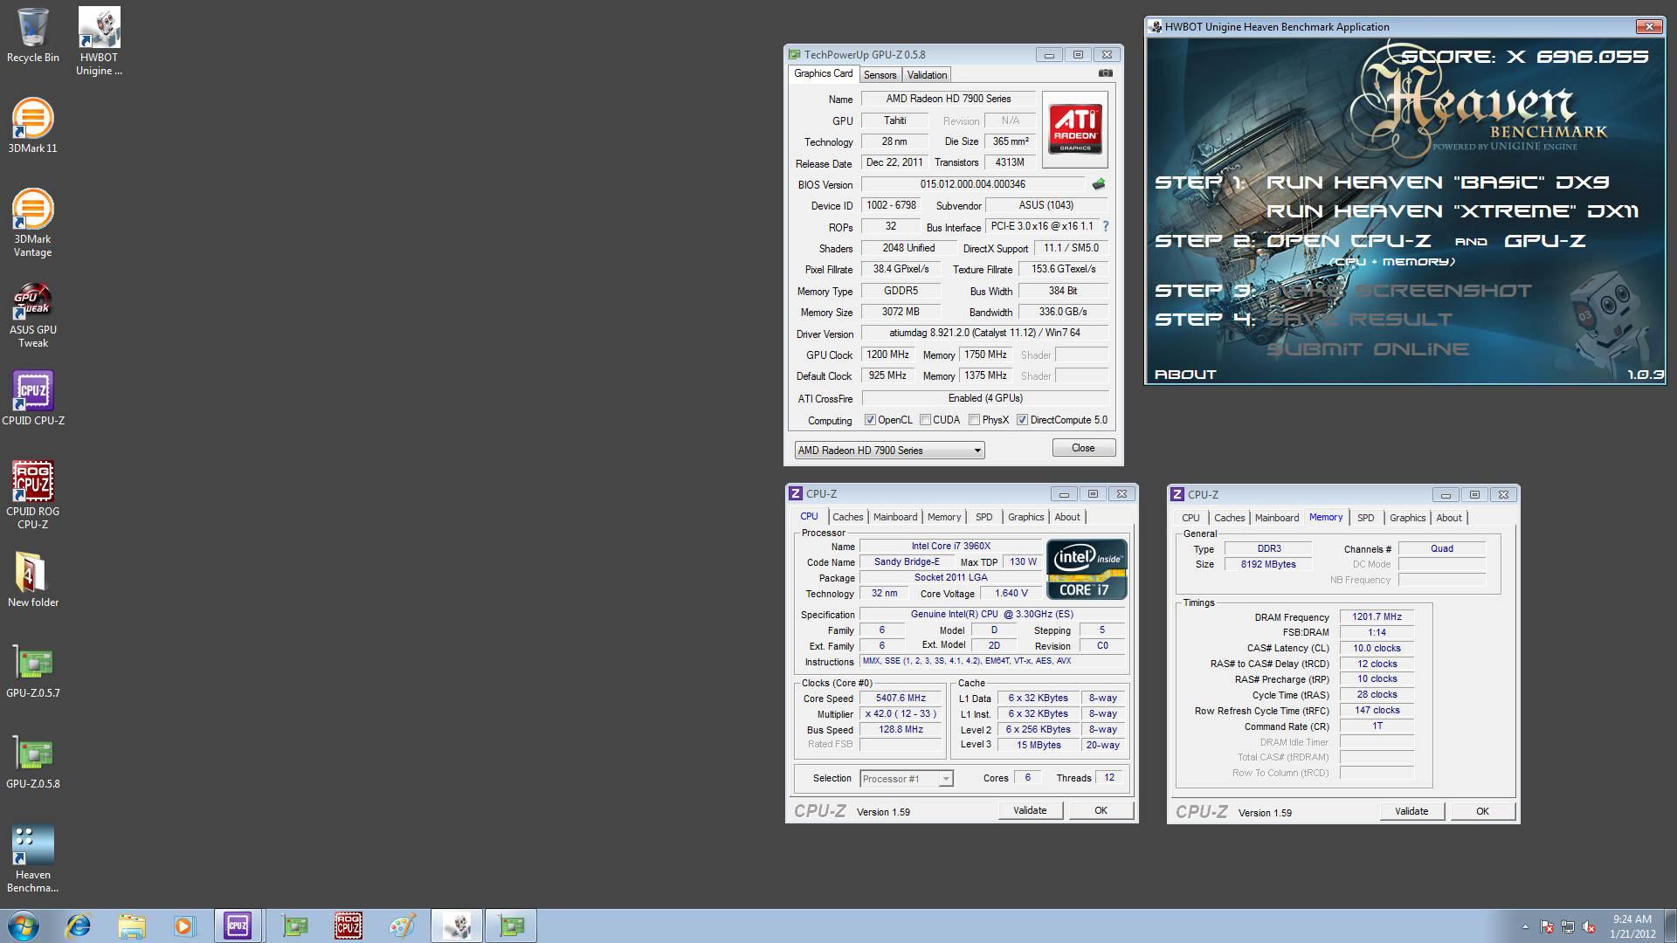Show hidden tray icons arrow
1677x943 pixels.
pos(1525,926)
